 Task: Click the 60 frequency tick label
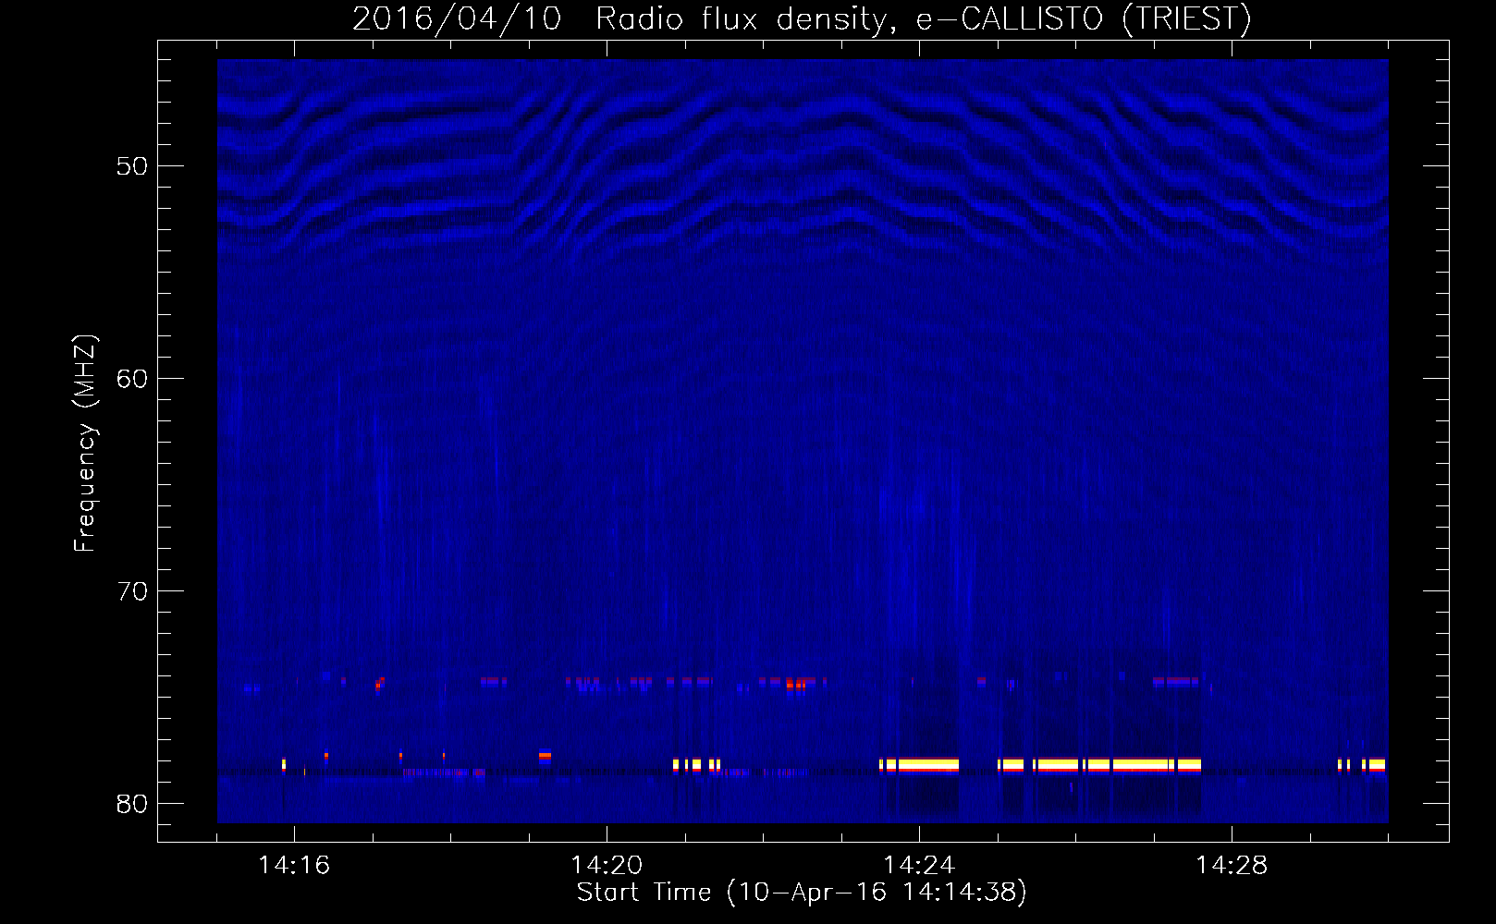[x=132, y=379]
